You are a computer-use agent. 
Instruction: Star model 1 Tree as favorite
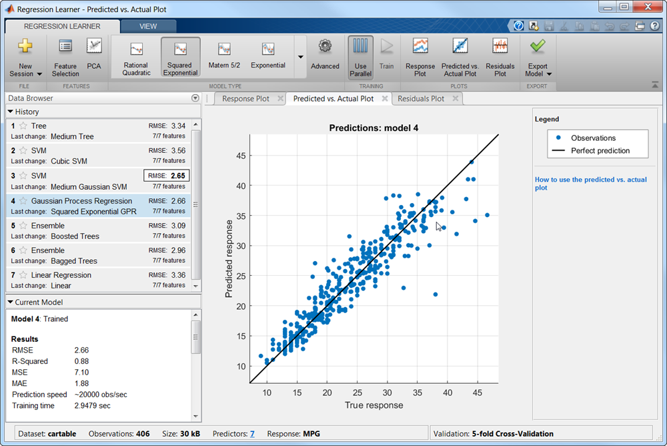23,126
